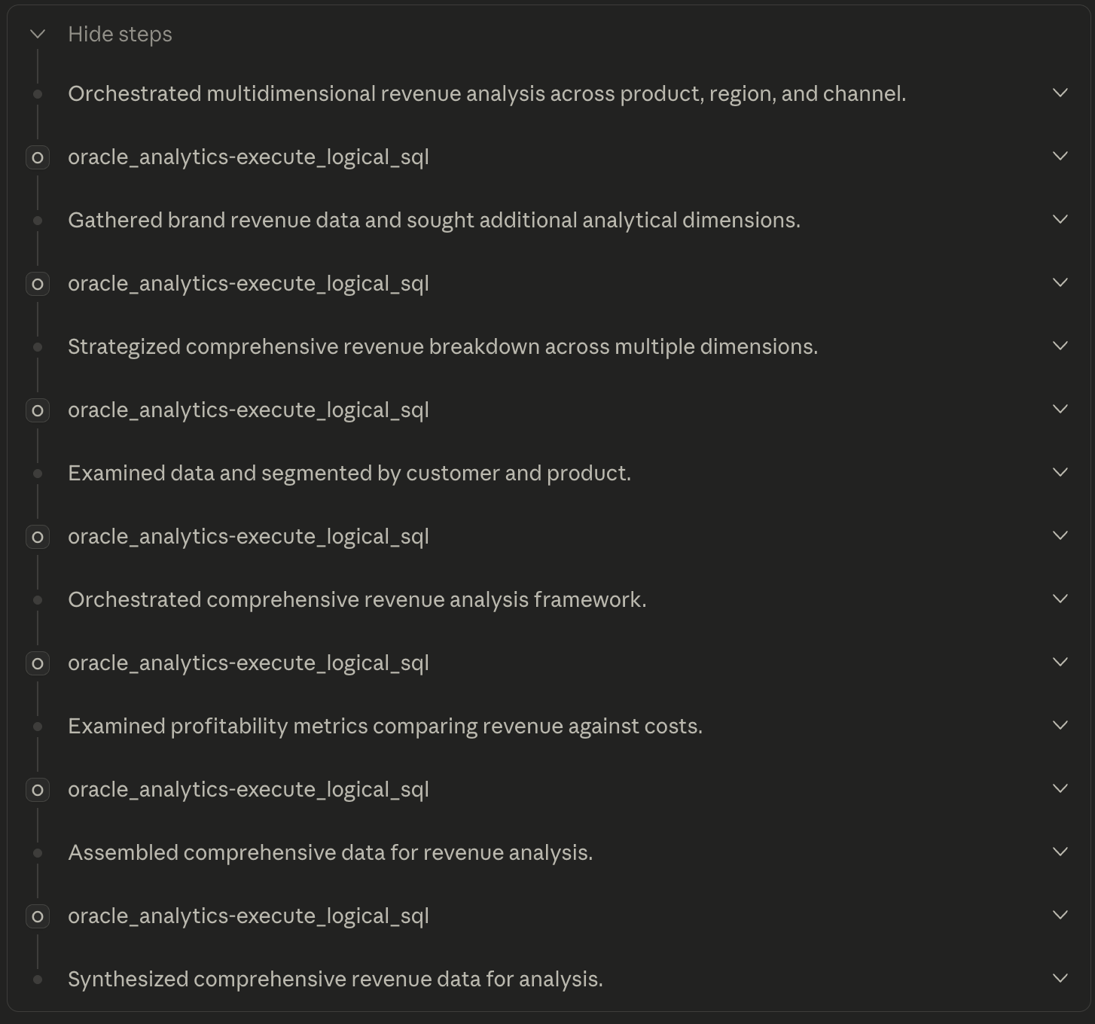Click the assembled comprehensive data step text

pos(331,852)
